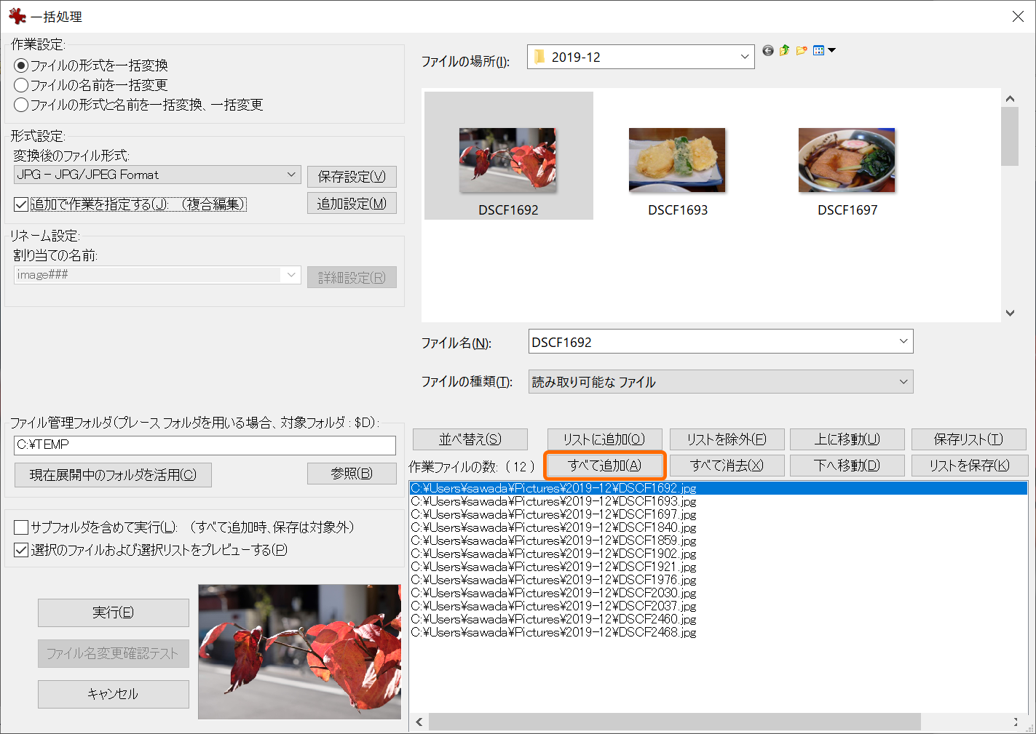Select the DSCF1692 red leaves thumbnail
The height and width of the screenshot is (734, 1036).
[x=508, y=156]
